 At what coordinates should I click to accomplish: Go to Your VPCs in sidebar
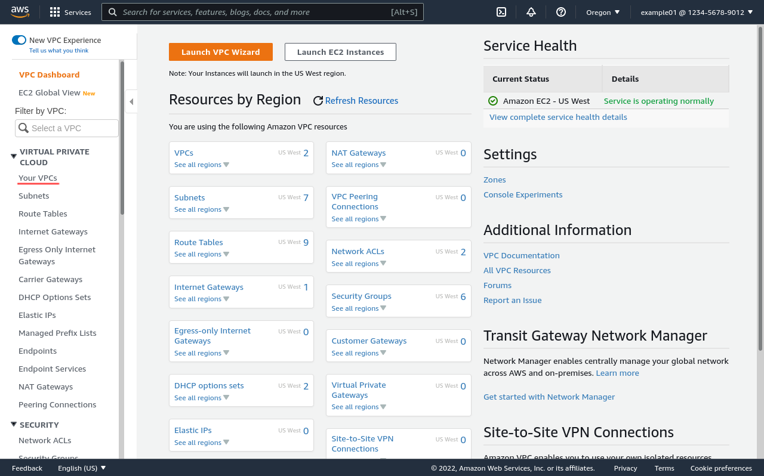coord(38,178)
